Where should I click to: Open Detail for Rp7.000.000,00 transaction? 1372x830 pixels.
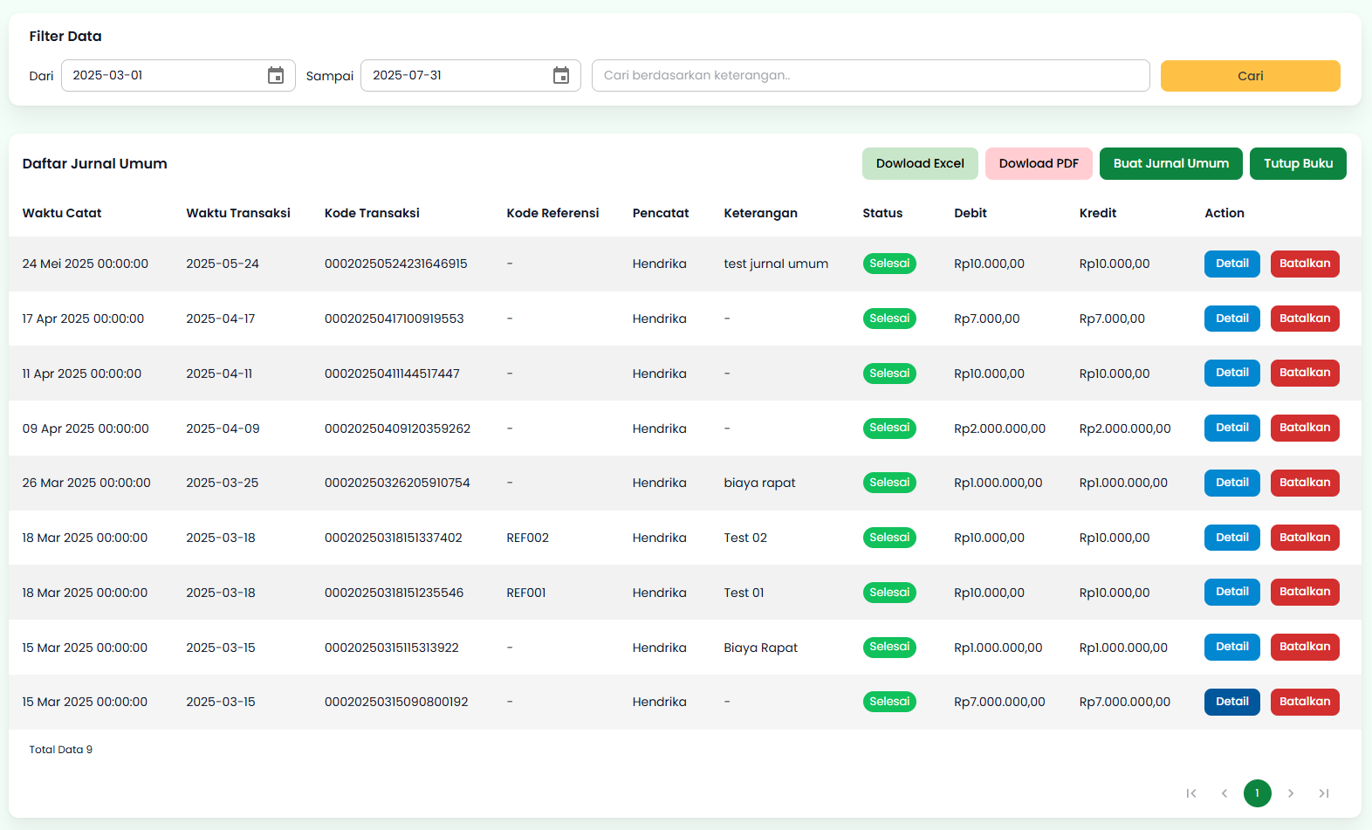[x=1231, y=702]
